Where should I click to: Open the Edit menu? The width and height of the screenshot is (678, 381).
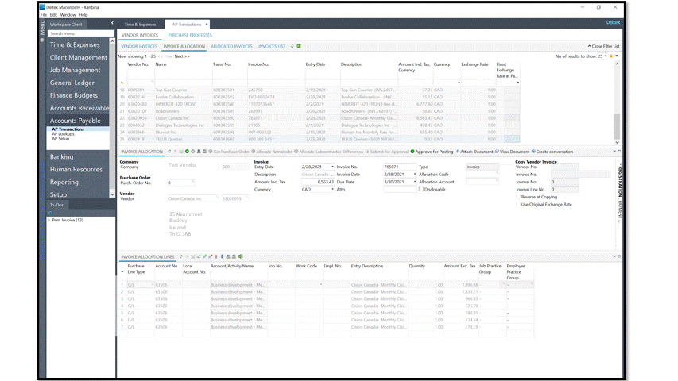[x=53, y=15]
